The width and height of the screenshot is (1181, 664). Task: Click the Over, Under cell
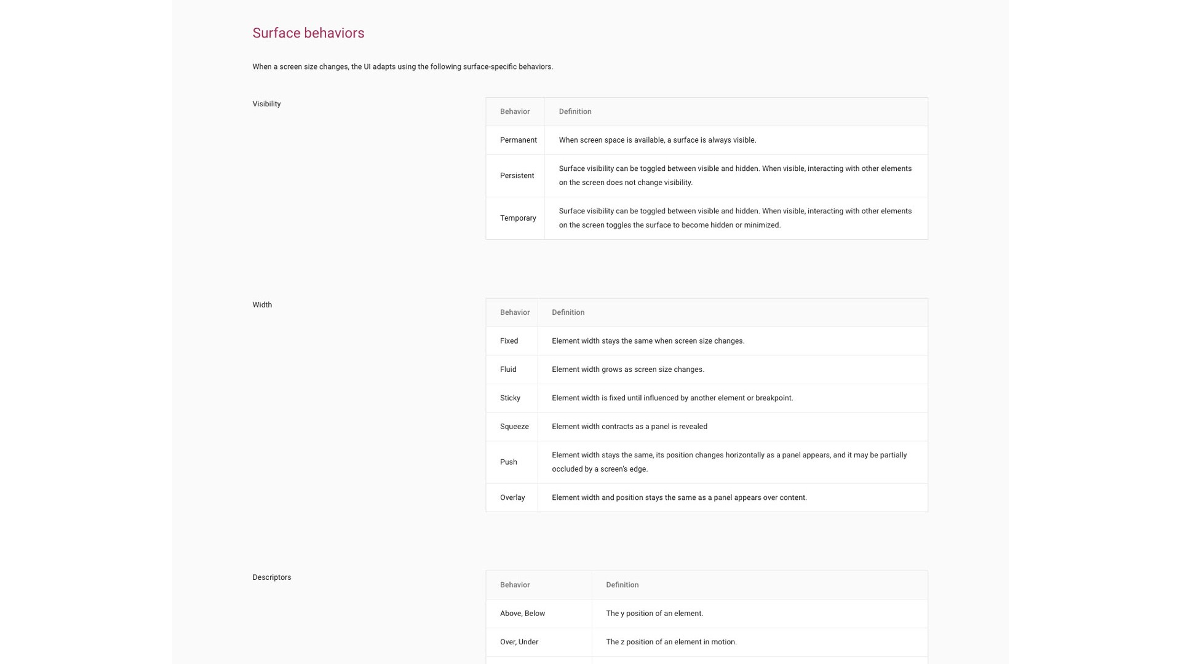[x=519, y=642]
